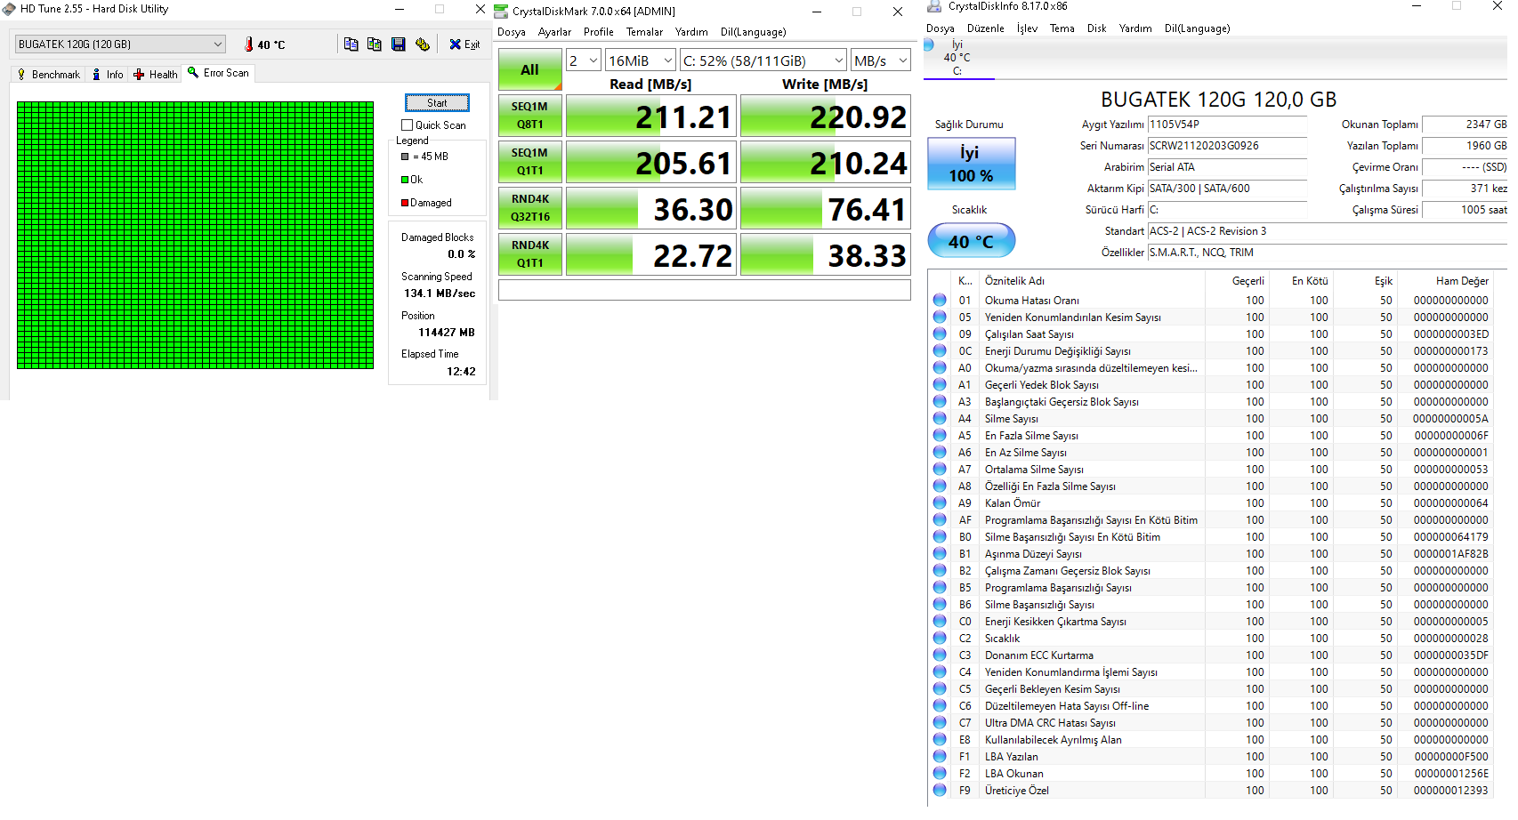
Task: Click the status circle for Çalışılan Saat Sayısı
Action: point(940,334)
